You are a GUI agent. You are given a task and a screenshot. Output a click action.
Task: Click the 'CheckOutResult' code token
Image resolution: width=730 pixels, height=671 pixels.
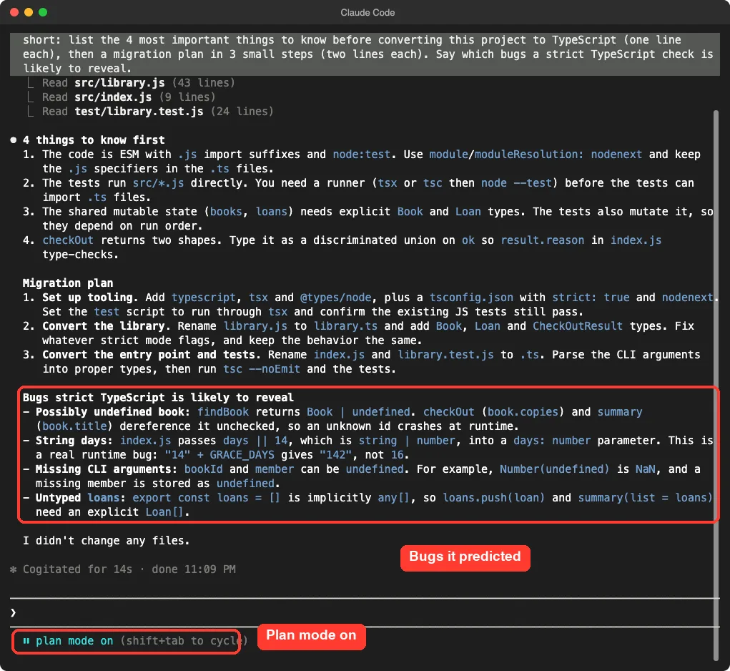point(577,326)
